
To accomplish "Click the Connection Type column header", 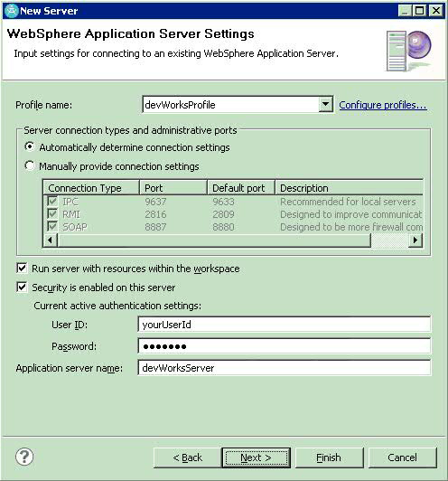I will (x=91, y=188).
